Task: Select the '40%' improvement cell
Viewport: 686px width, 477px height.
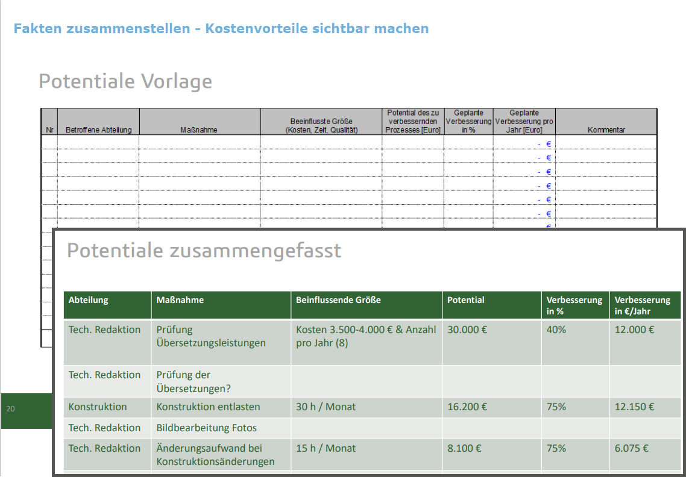Action: 575,342
